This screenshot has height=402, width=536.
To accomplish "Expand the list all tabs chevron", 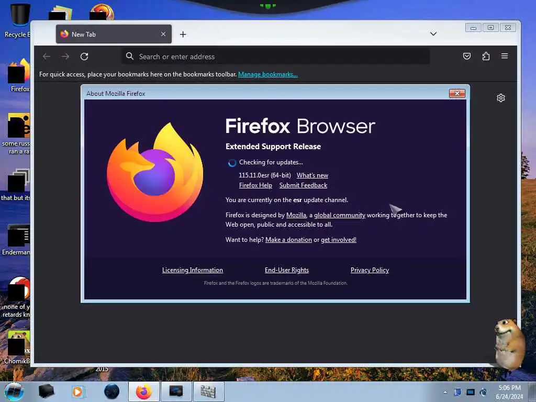I will [x=433, y=34].
